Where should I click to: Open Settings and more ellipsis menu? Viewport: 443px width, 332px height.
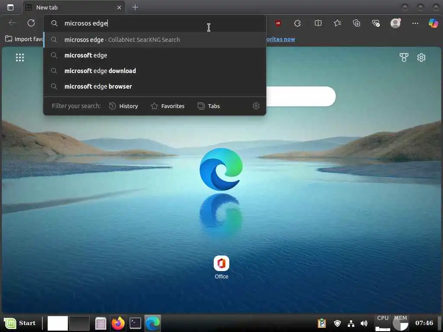click(x=415, y=23)
